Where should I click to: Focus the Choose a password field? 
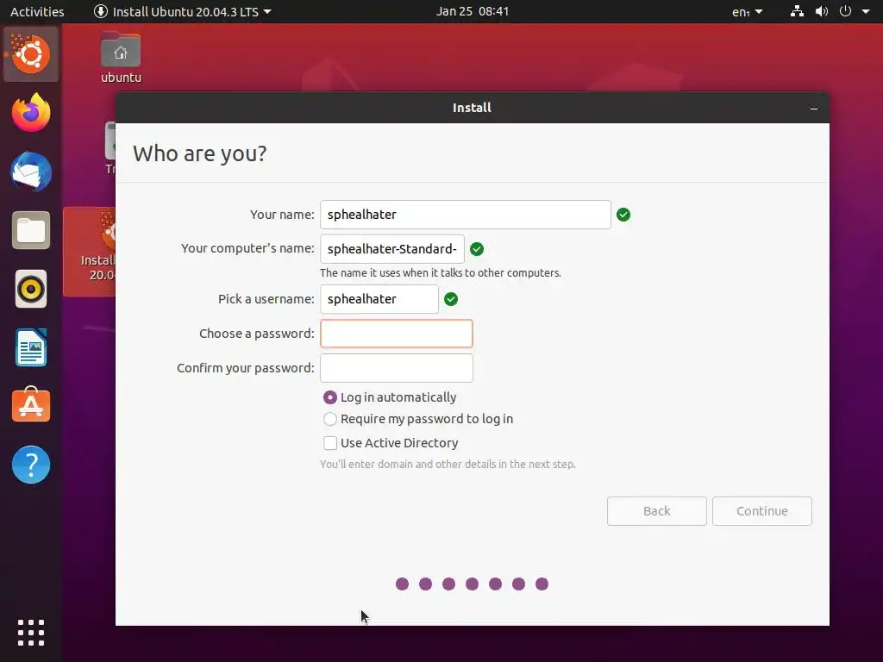pos(397,334)
